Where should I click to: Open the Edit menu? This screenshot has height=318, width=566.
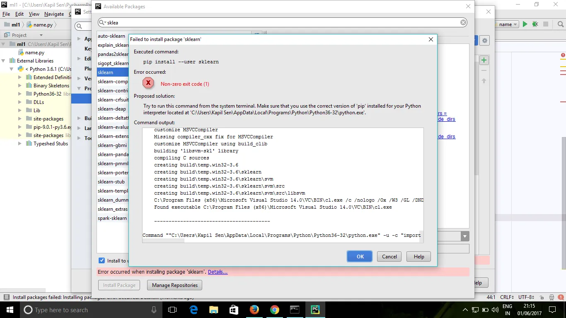coord(19,14)
